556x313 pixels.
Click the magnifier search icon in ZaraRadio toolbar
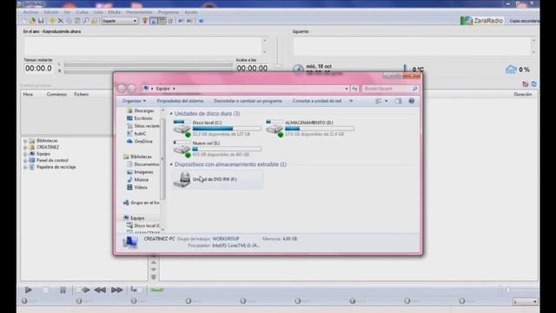point(86,21)
